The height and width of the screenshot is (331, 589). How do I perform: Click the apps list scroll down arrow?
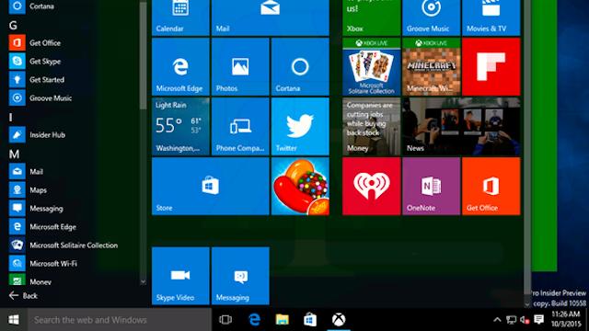click(x=144, y=281)
